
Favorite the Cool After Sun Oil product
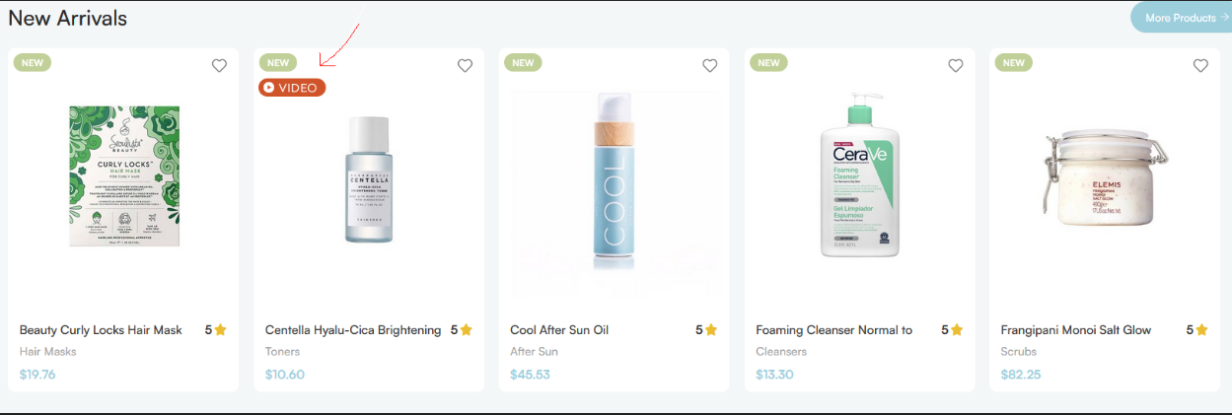[x=709, y=66]
